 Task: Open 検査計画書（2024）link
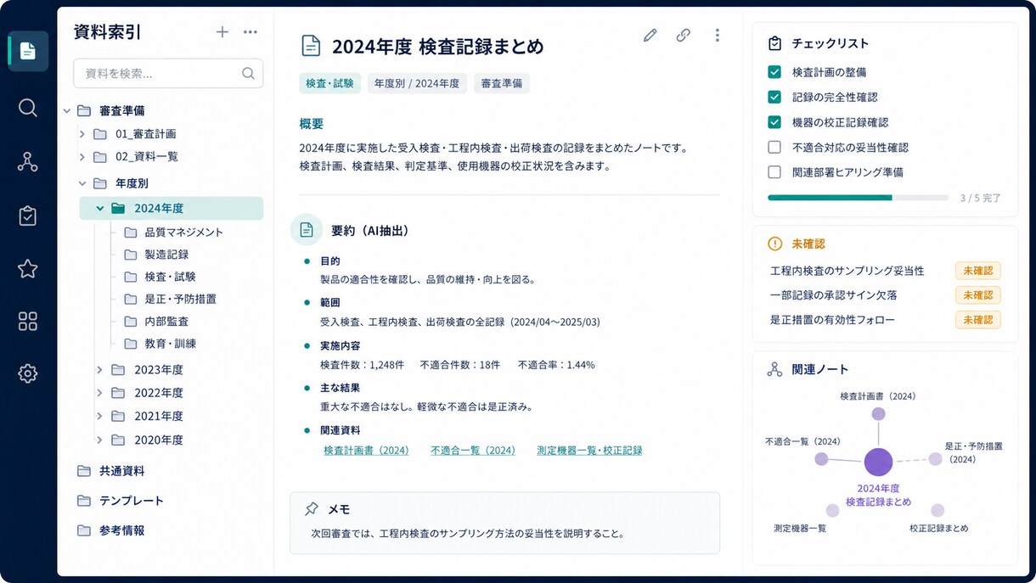click(x=366, y=451)
